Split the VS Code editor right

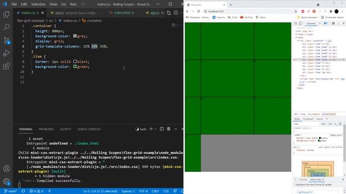click(x=176, y=13)
